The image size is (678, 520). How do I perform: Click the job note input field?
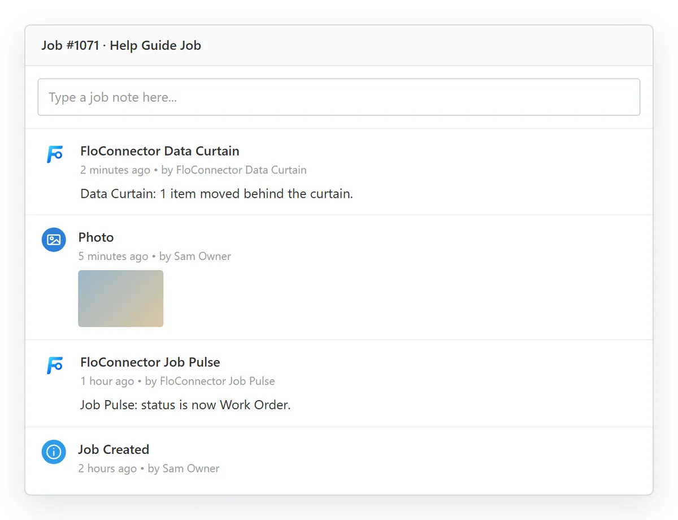pos(339,97)
